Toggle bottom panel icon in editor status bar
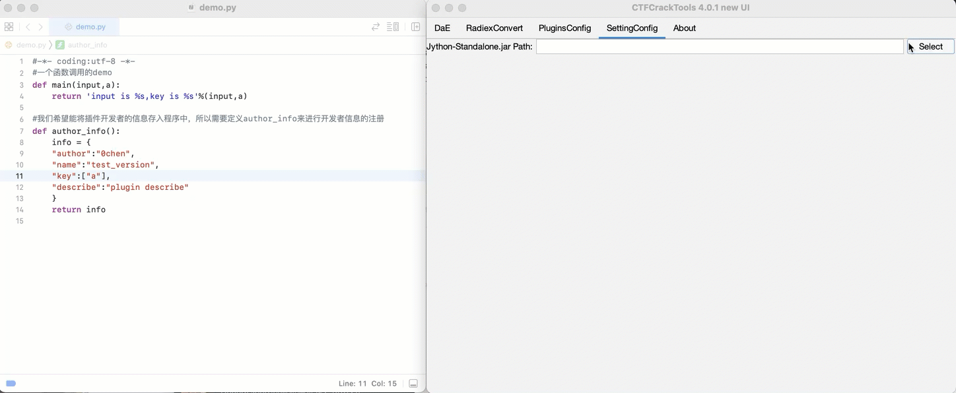The height and width of the screenshot is (393, 956). tap(413, 383)
